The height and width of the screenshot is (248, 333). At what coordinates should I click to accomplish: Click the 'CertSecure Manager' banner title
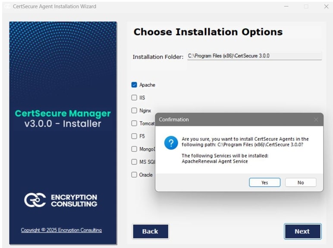click(x=63, y=113)
